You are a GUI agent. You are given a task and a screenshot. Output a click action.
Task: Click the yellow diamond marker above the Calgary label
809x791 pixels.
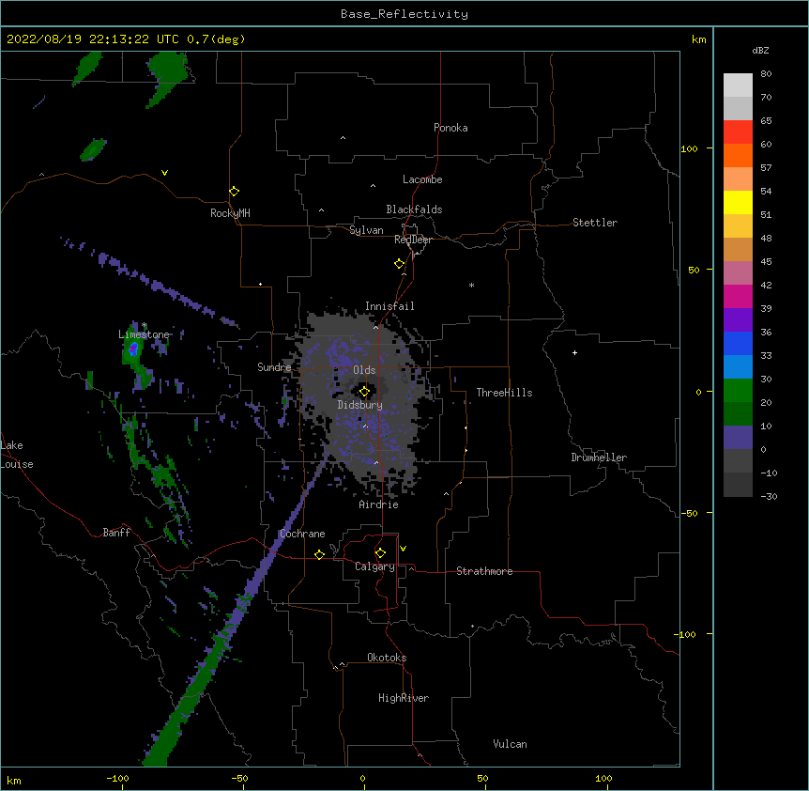point(380,553)
